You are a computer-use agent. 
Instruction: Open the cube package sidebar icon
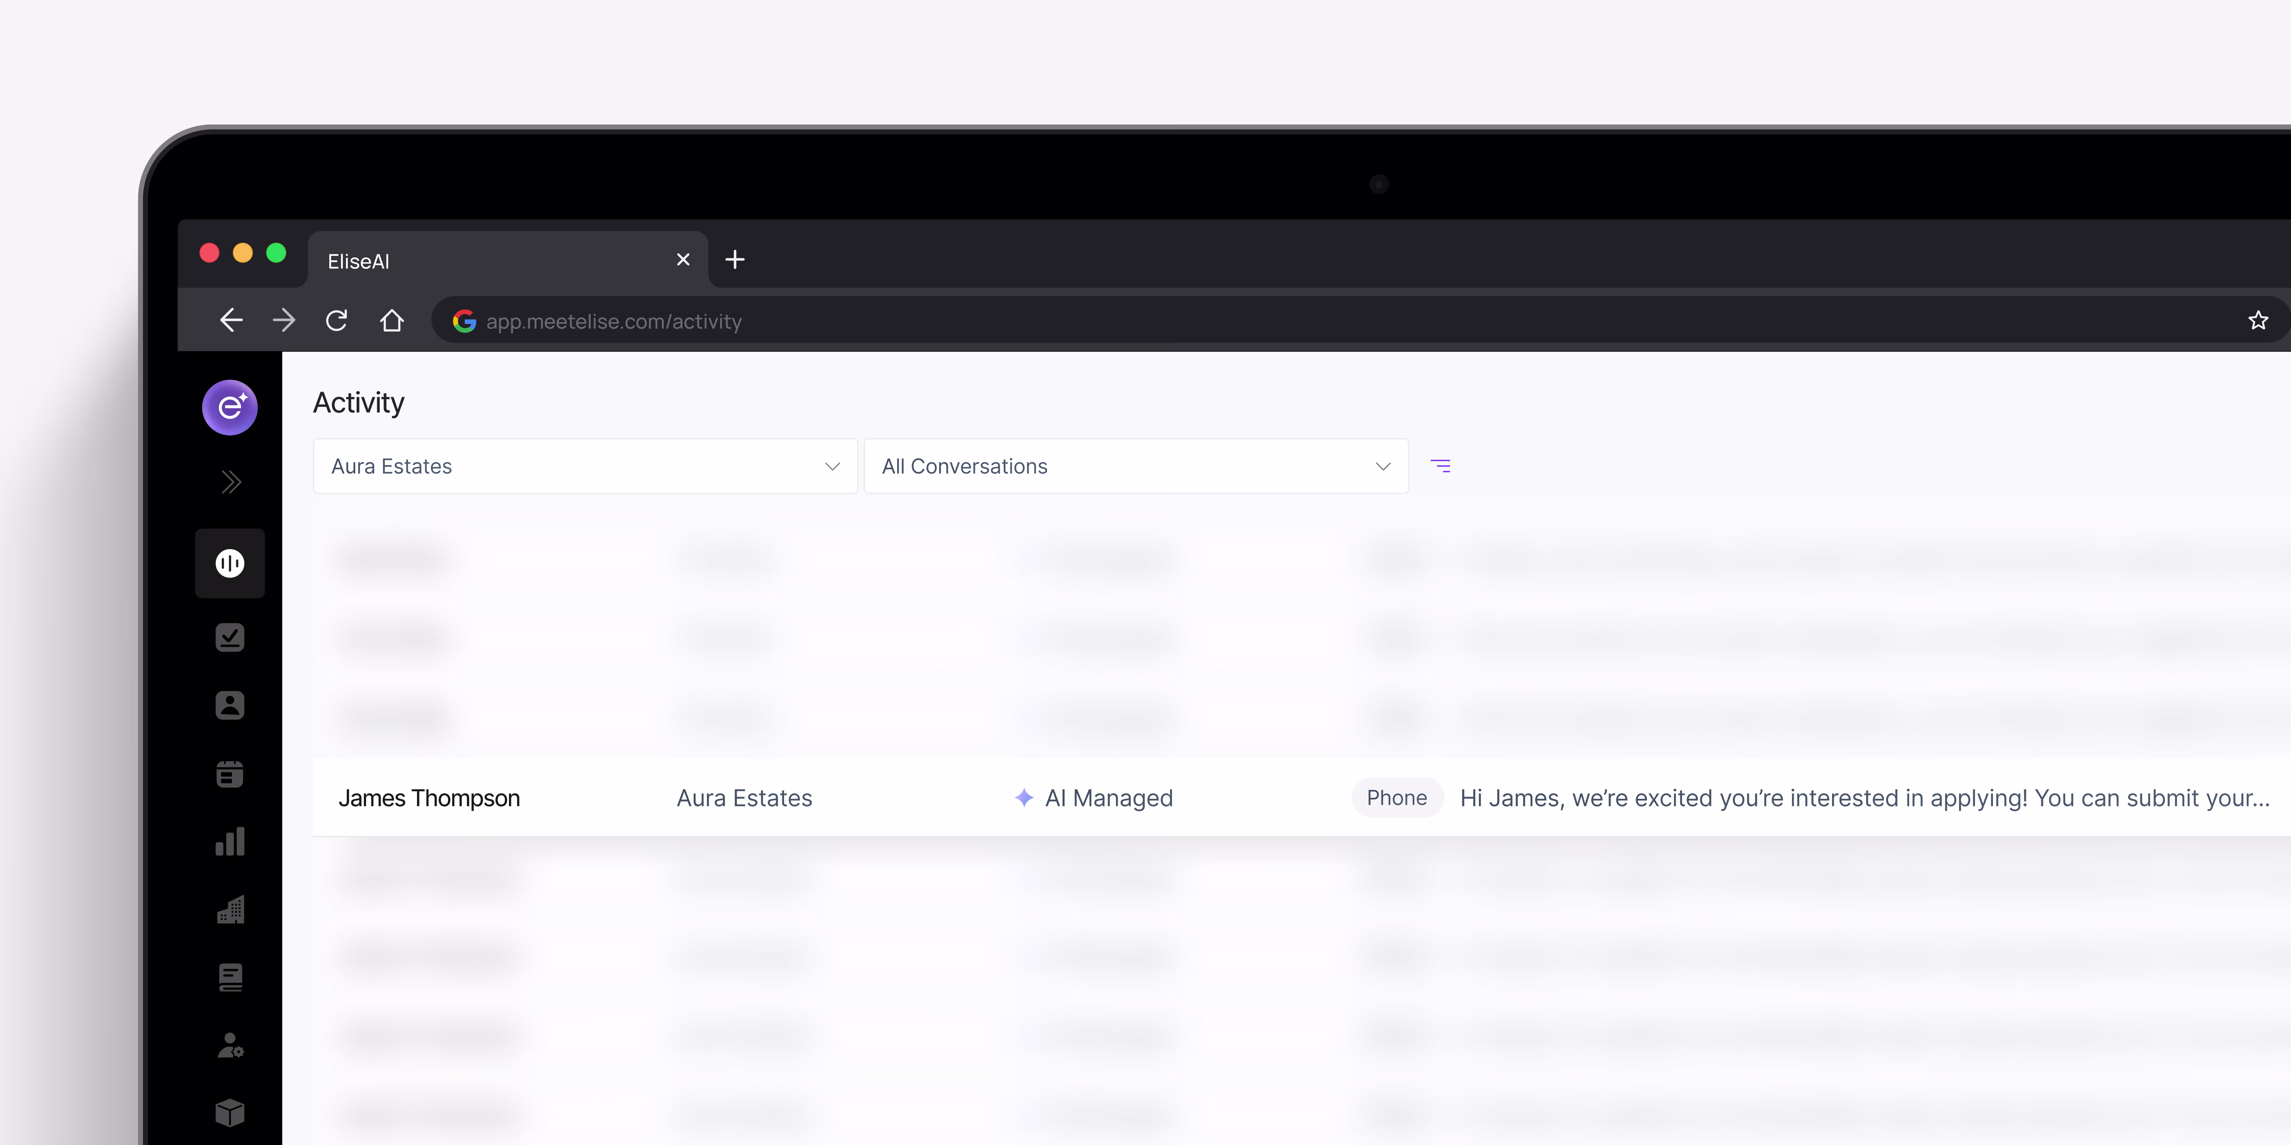tap(229, 1112)
